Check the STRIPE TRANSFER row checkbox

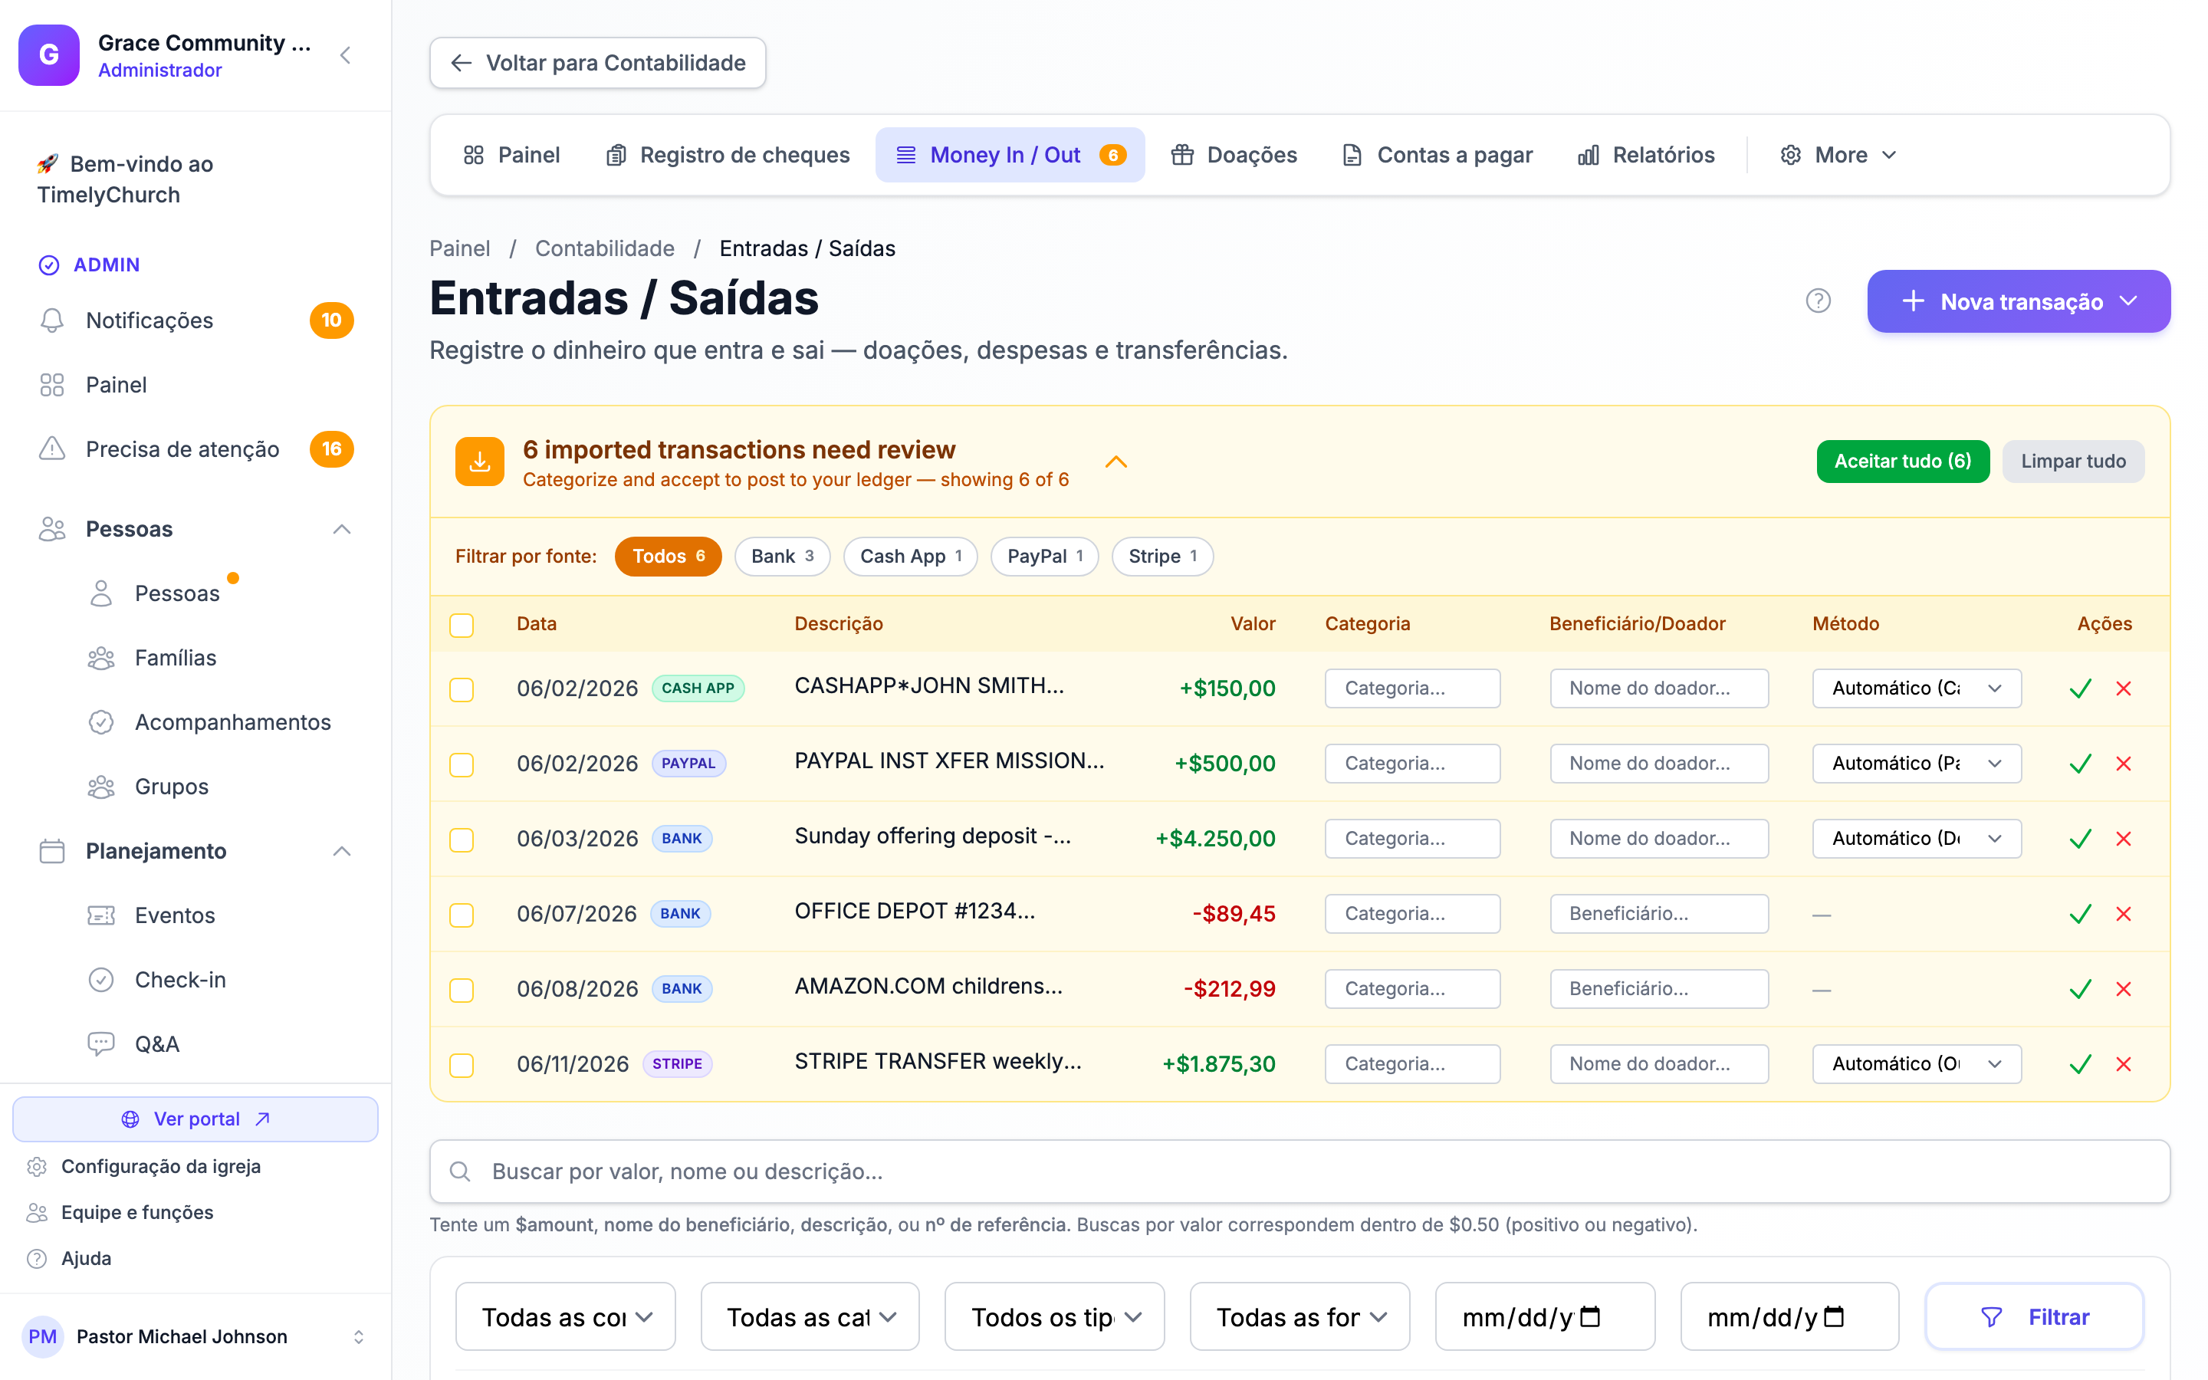tap(462, 1064)
